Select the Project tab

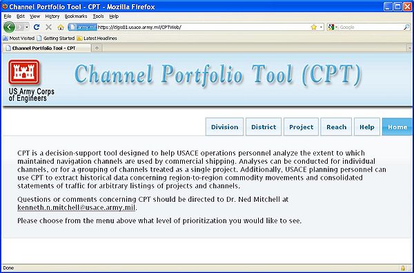301,126
